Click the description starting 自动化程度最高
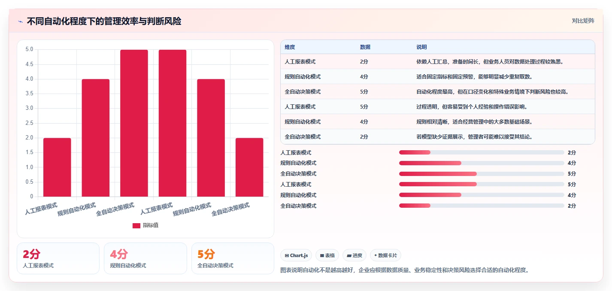Screen dimensions: 612x291 pos(492,92)
